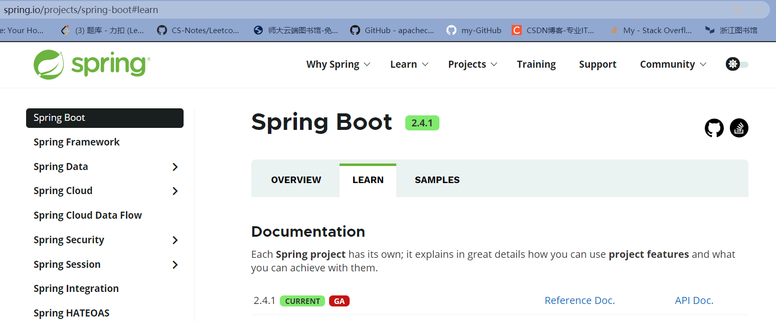Click the Spring Session sidebar label
The width and height of the screenshot is (776, 322).
pyautogui.click(x=67, y=264)
